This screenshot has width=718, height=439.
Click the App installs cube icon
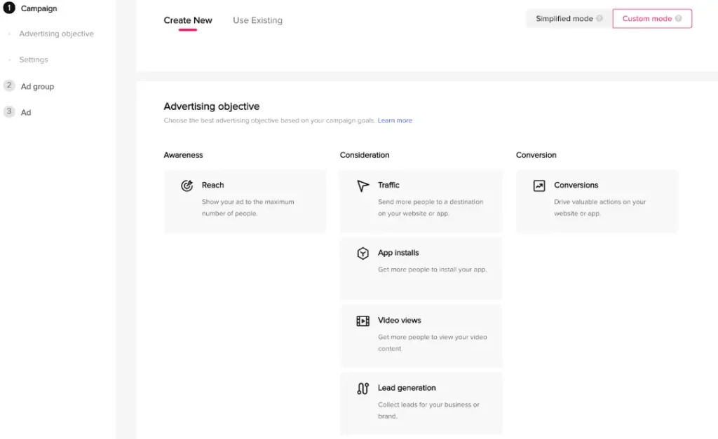363,253
